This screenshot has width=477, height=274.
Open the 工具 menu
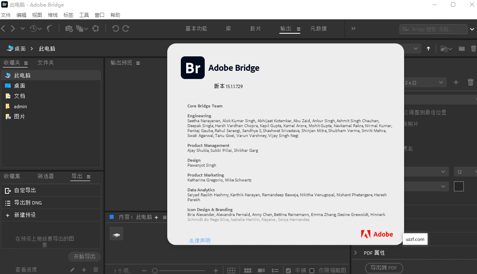pyautogui.click(x=84, y=14)
